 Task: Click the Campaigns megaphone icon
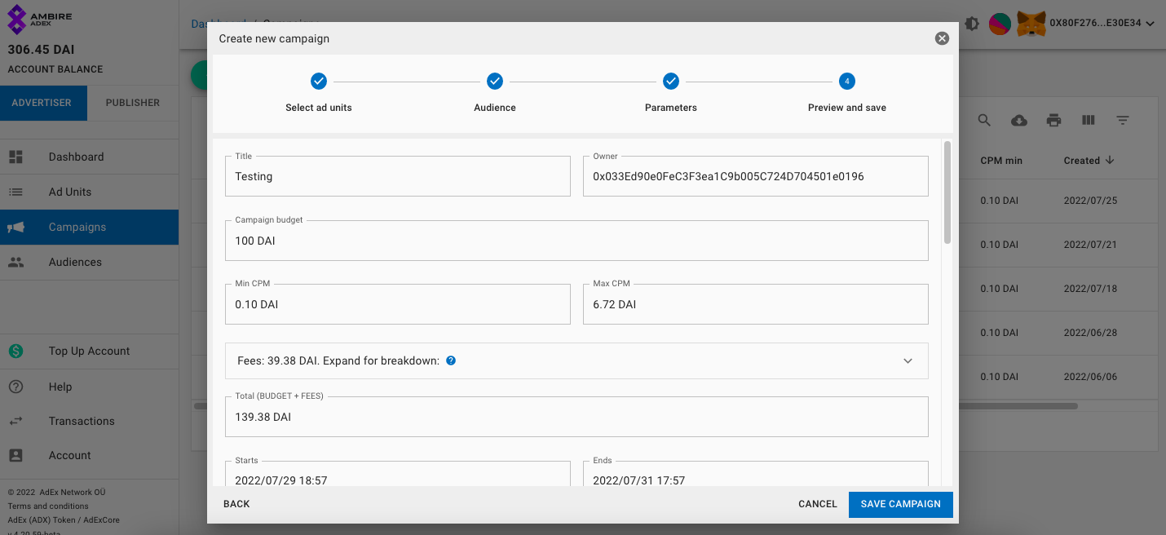pos(15,228)
